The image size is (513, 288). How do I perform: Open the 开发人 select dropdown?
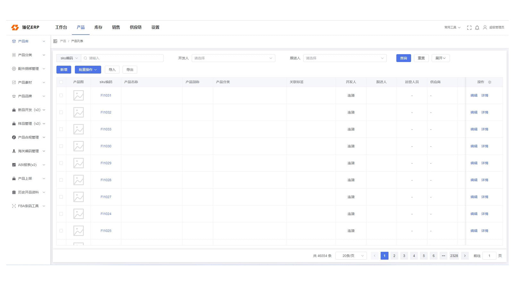233,58
